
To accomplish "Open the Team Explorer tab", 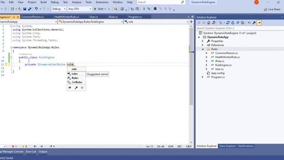I will pyautogui.click(x=228, y=146).
